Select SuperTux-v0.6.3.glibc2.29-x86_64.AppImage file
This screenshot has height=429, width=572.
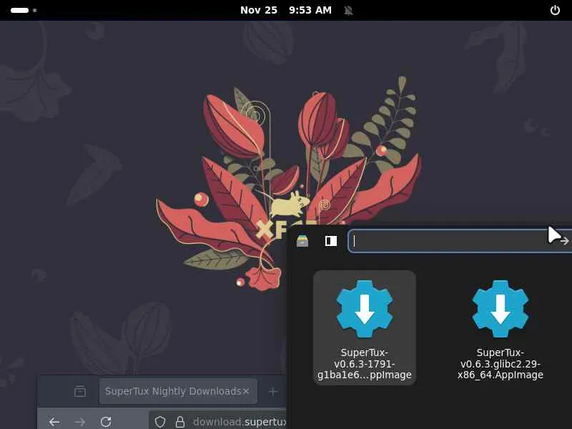tap(500, 327)
